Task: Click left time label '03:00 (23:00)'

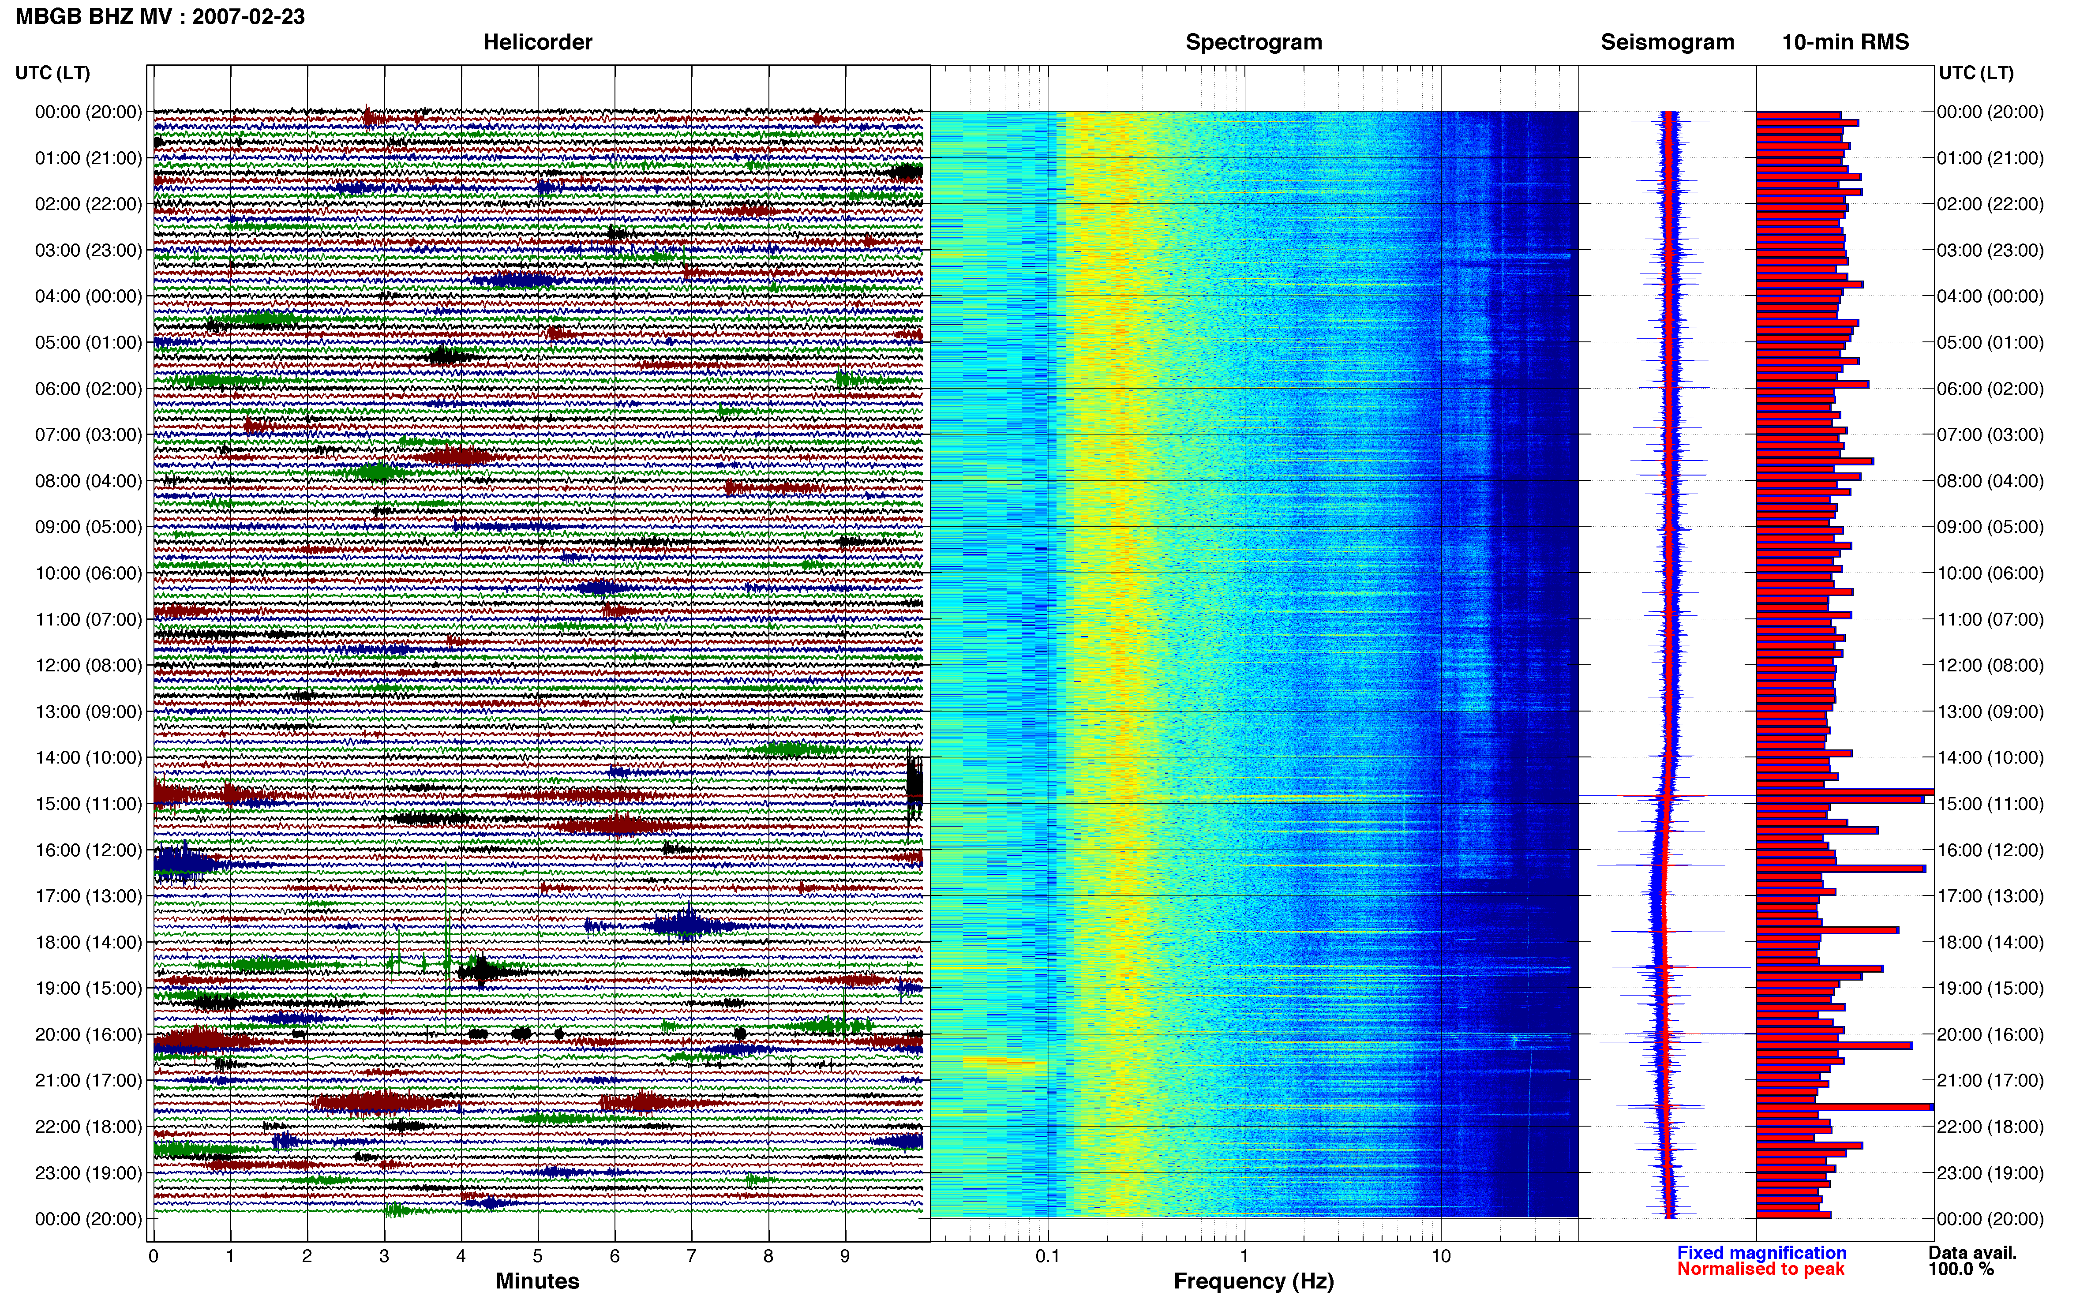Action: (88, 251)
